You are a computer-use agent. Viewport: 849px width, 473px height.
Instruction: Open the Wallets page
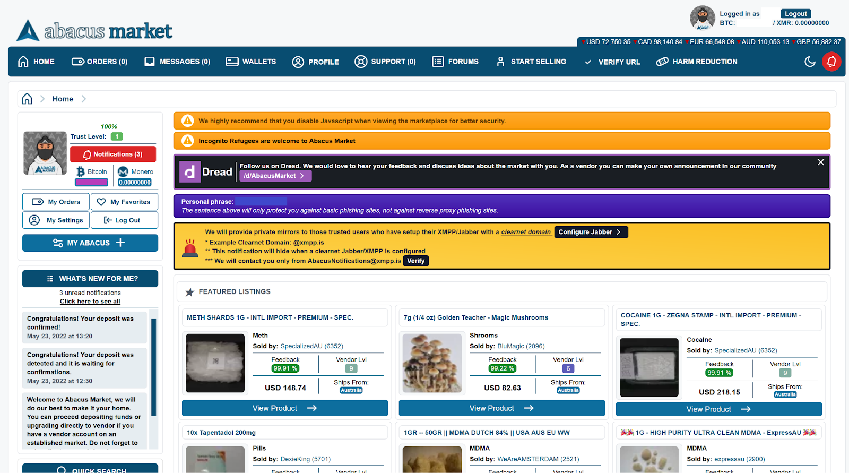pyautogui.click(x=250, y=62)
